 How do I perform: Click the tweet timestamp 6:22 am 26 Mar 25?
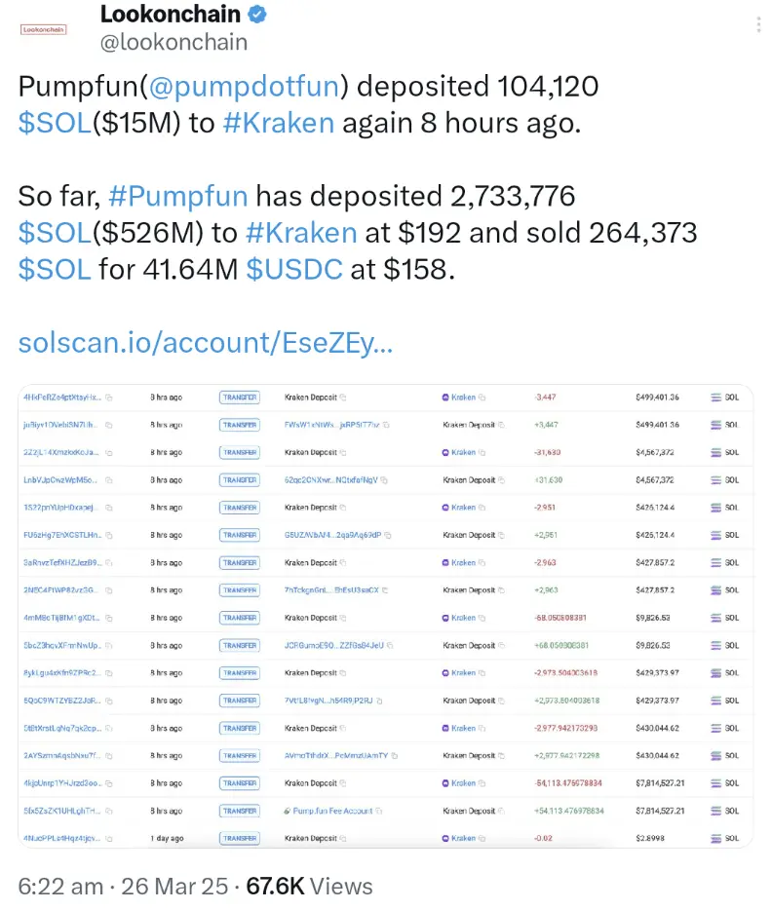107,887
